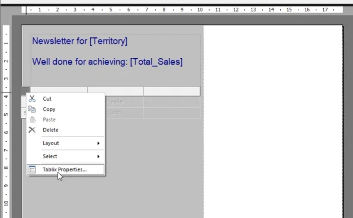Choose Cut from the context menu
Image resolution: width=353 pixels, height=218 pixels.
tap(66, 99)
